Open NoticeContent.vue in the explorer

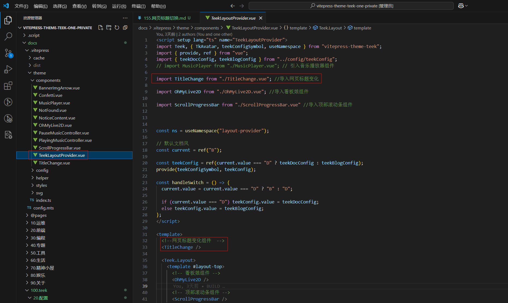pyautogui.click(x=74, y=118)
